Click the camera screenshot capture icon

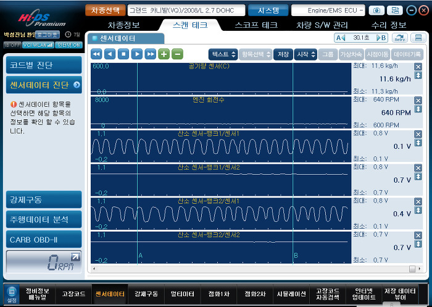tap(376, 11)
